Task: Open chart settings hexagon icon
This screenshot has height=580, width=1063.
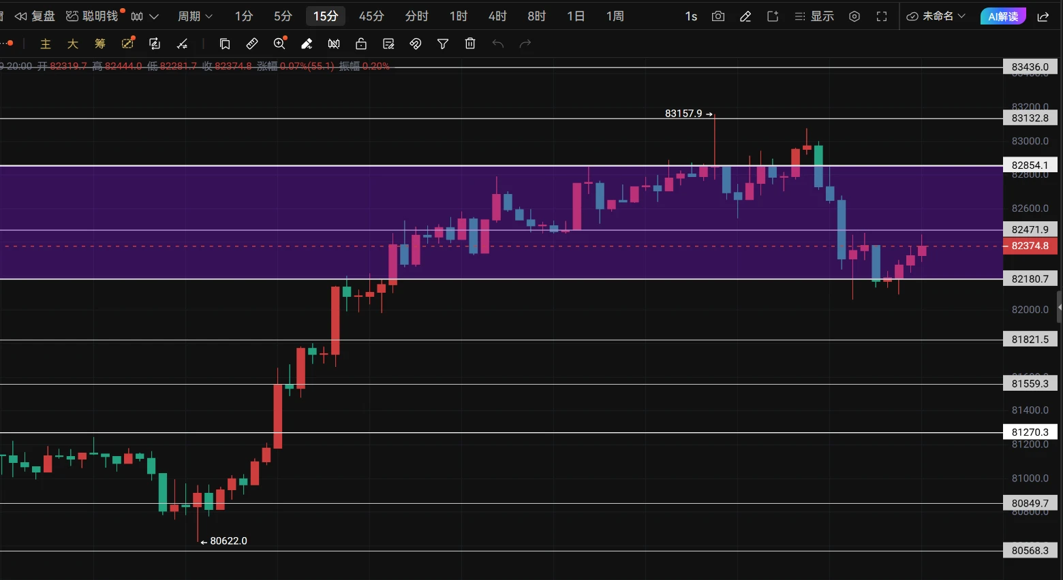Action: point(854,16)
